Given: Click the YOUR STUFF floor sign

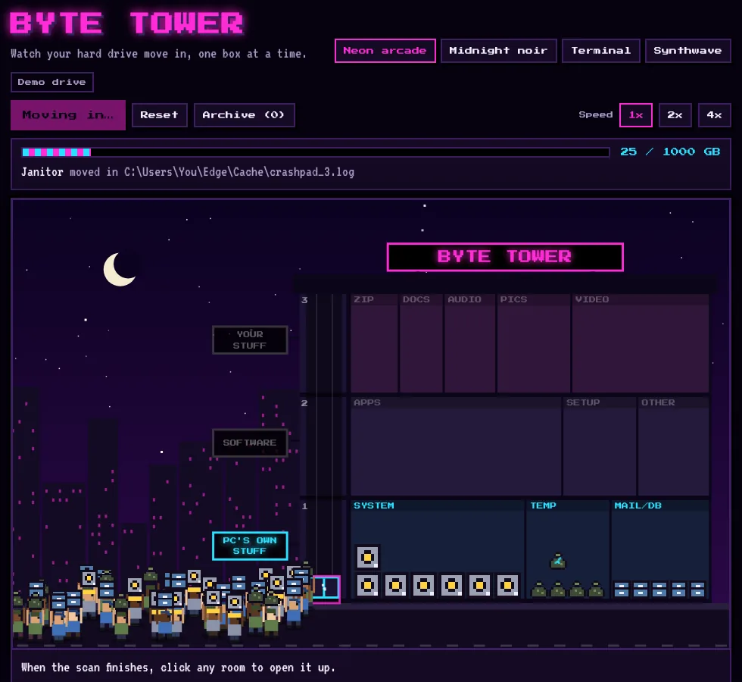Looking at the screenshot, I should 250,339.
